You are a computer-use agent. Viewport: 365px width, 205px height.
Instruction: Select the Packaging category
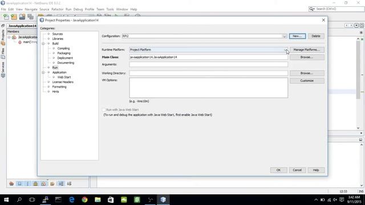tap(64, 53)
